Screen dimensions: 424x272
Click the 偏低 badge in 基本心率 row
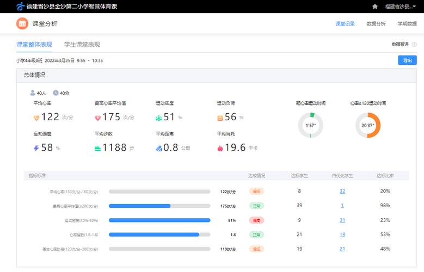256,249
